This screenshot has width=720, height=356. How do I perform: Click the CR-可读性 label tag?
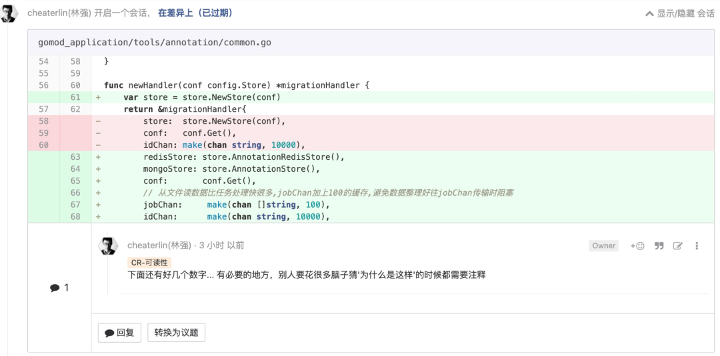point(149,262)
